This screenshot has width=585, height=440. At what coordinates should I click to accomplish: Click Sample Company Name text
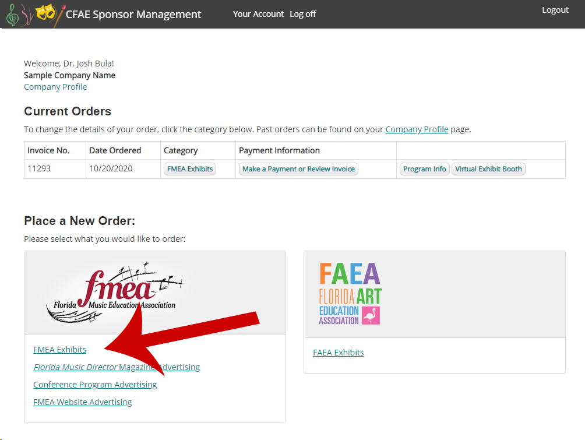click(70, 75)
